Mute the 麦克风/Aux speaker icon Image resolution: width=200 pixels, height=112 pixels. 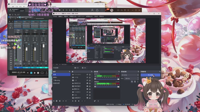pos(95,79)
